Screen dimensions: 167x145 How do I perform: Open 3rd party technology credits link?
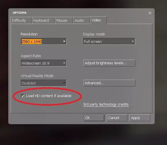pyautogui.click(x=106, y=104)
